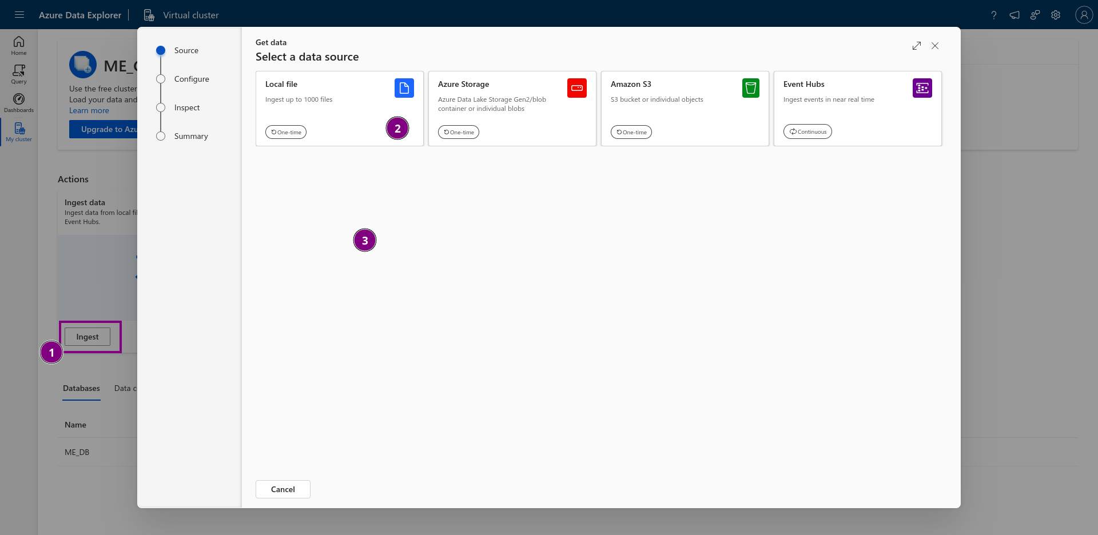Choose the Azure Storage data source card
This screenshot has height=535, width=1098.
click(x=512, y=109)
